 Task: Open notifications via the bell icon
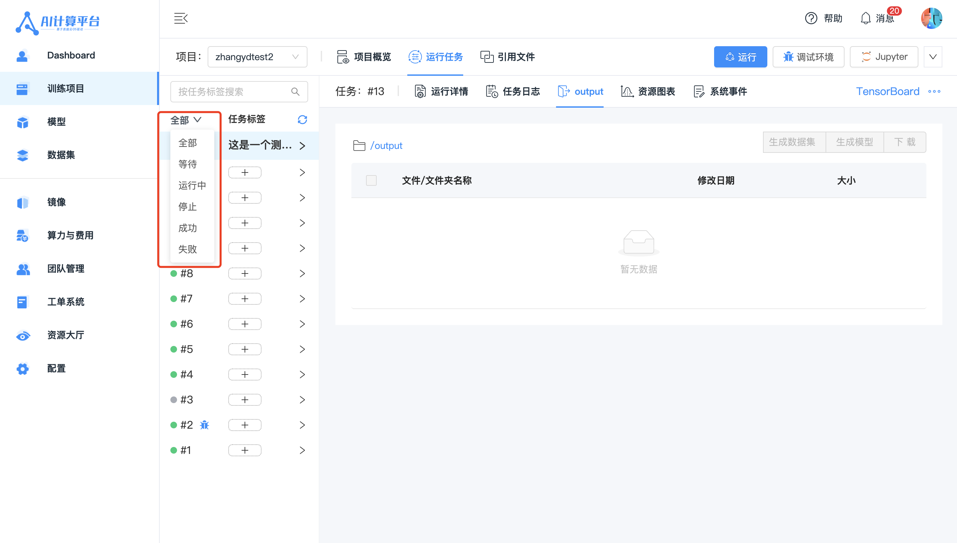[865, 18]
